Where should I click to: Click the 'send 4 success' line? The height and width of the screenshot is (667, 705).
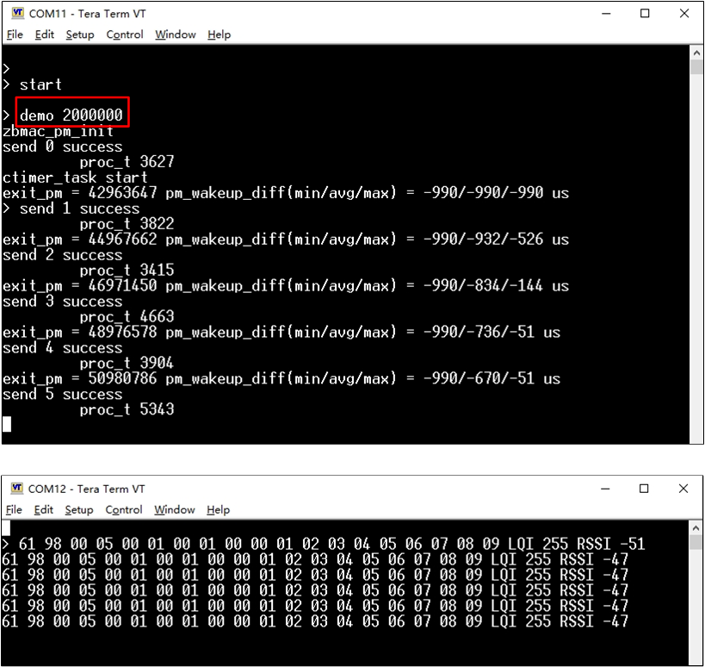(62, 347)
